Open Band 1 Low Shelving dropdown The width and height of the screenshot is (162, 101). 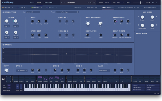pos(22,70)
